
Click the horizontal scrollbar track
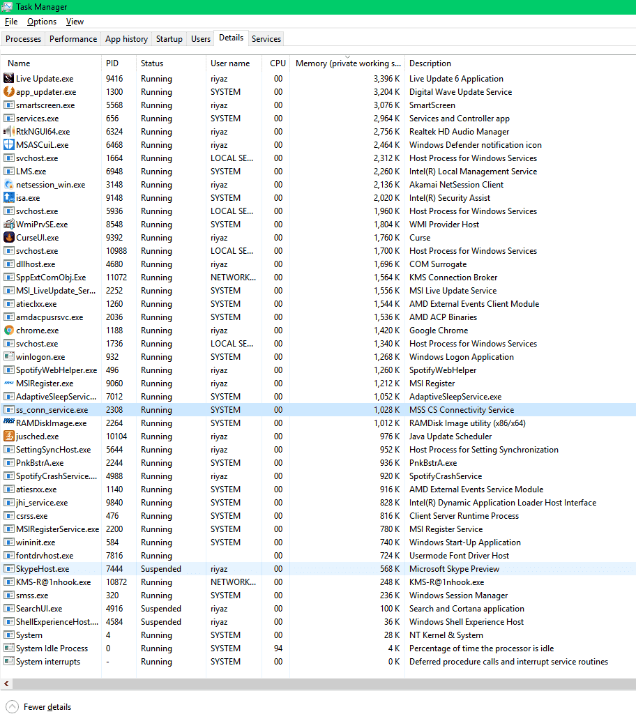click(x=324, y=684)
